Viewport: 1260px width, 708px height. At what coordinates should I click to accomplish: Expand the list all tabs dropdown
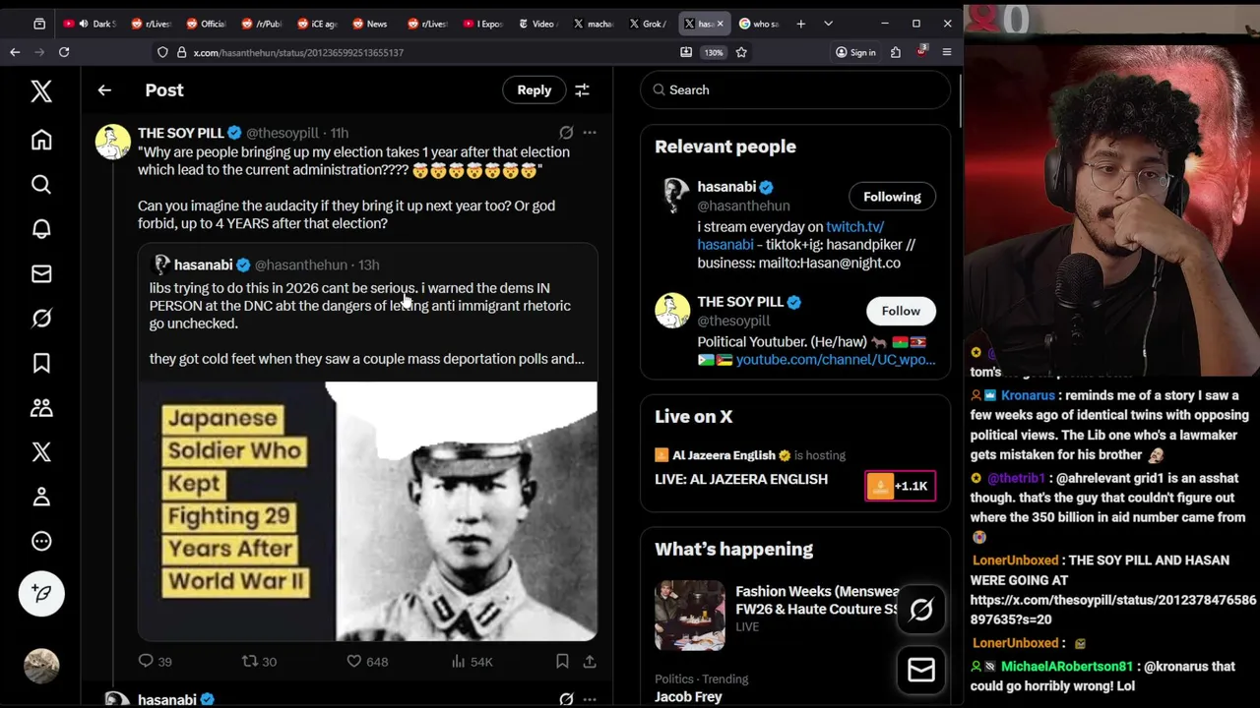coord(828,24)
